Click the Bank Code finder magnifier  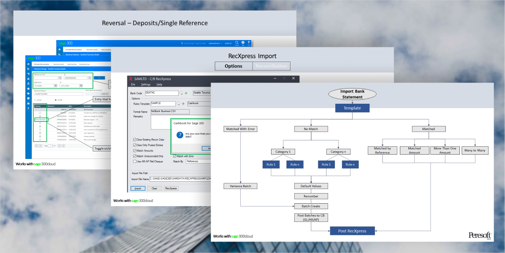[x=181, y=93]
